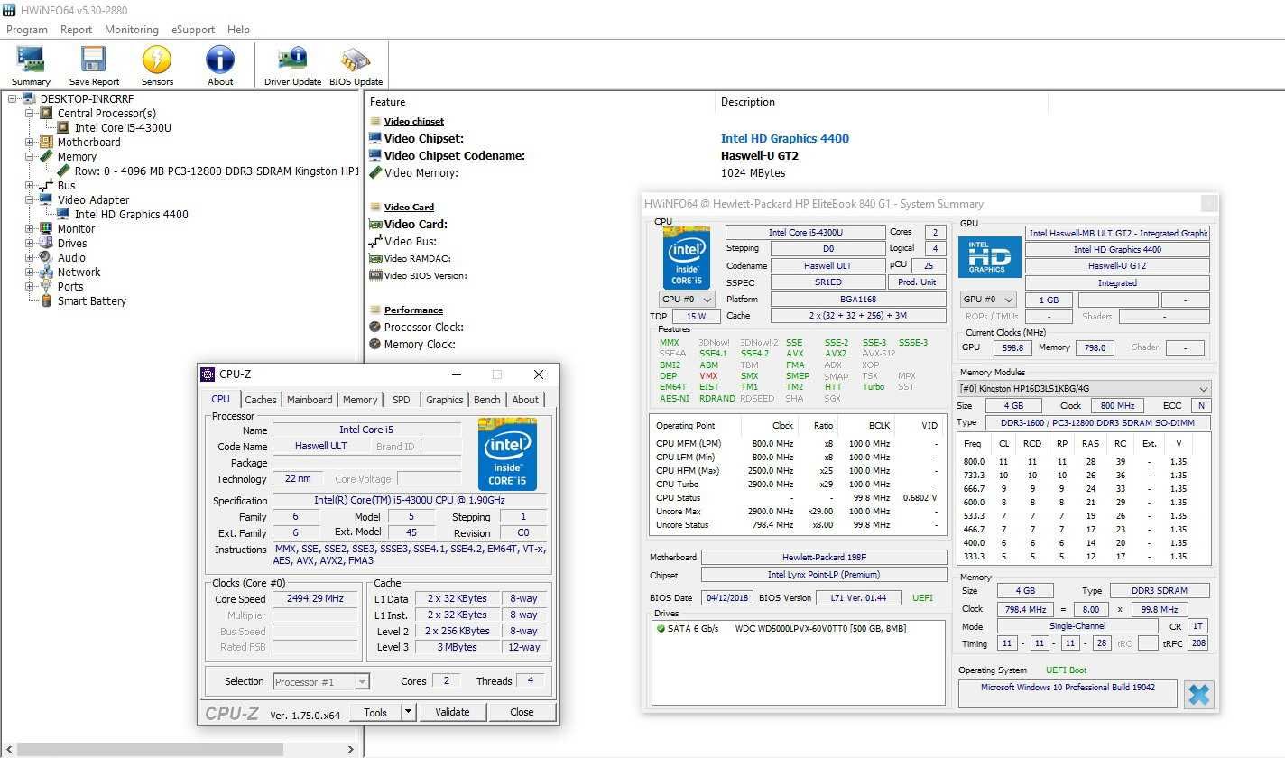Screen dimensions: 1285x758
Task: Launch Driver Update icon
Action: (x=292, y=60)
